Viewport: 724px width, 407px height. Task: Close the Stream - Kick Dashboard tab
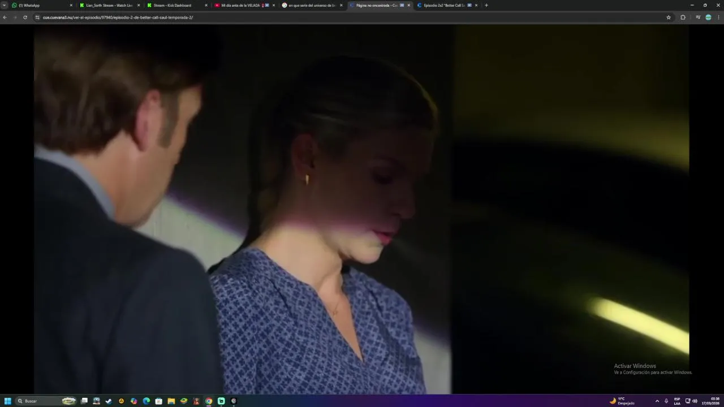pos(206,5)
